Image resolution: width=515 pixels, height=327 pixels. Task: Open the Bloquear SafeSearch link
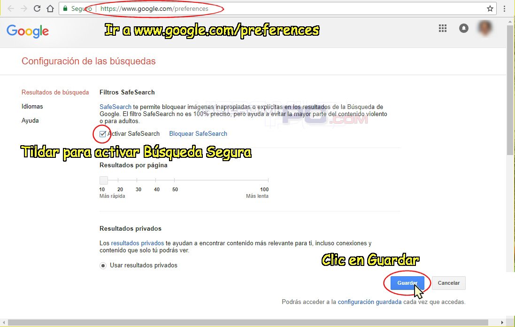(198, 134)
